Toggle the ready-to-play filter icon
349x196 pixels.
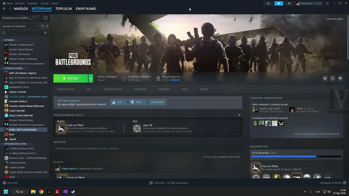tap(47, 26)
